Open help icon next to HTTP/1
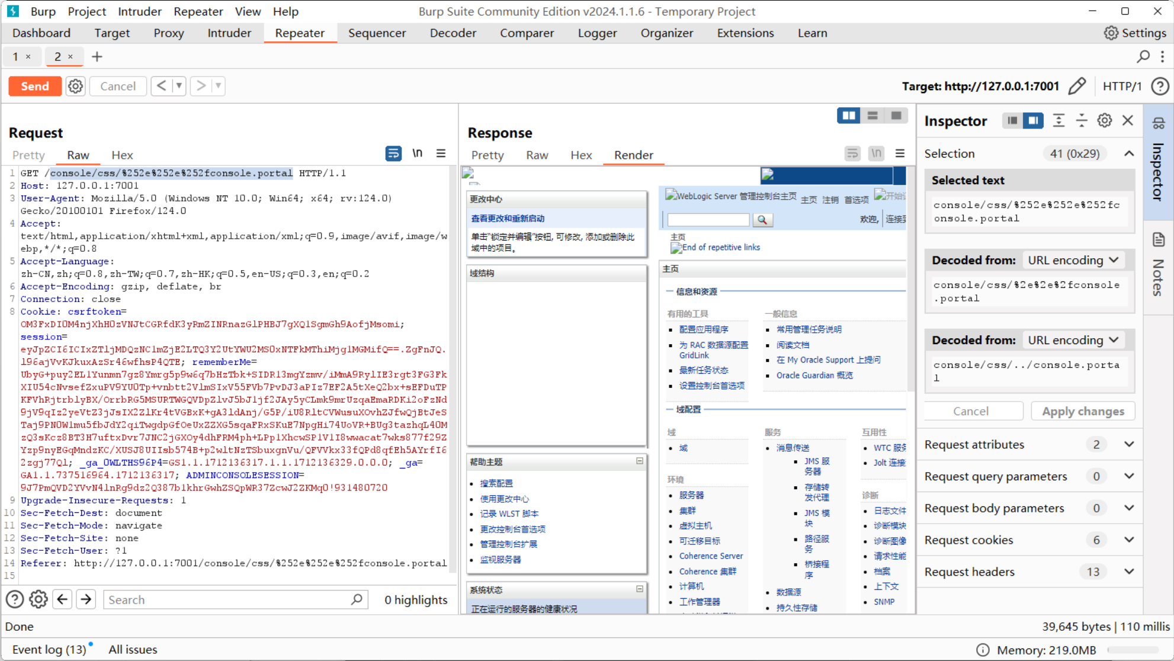 1160,86
